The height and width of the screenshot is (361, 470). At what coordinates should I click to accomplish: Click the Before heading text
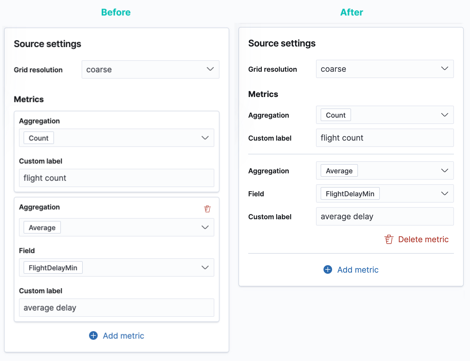[x=116, y=12]
